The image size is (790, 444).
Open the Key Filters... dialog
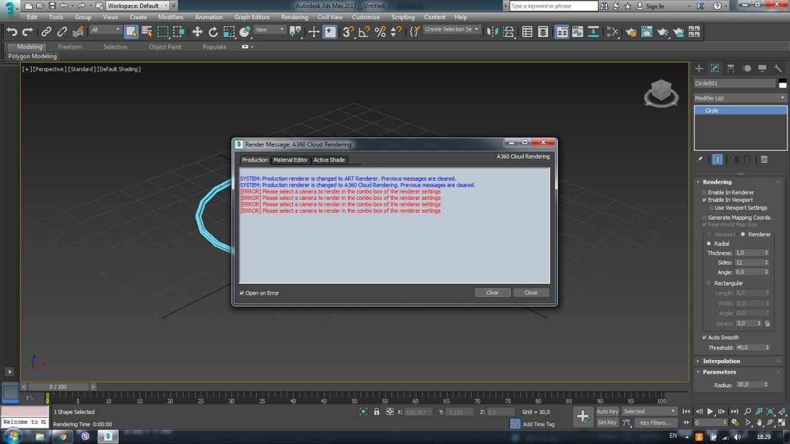pos(655,422)
